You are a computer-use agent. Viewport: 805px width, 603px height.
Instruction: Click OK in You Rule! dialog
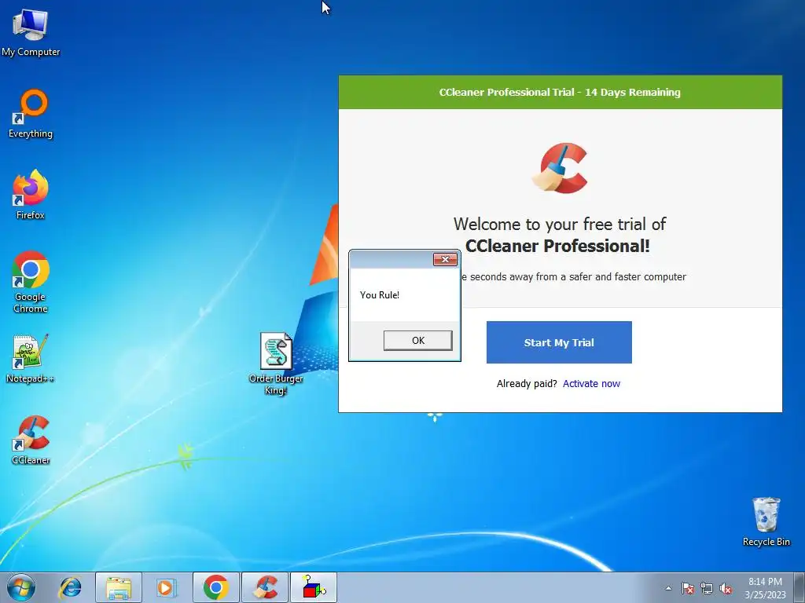click(x=418, y=341)
